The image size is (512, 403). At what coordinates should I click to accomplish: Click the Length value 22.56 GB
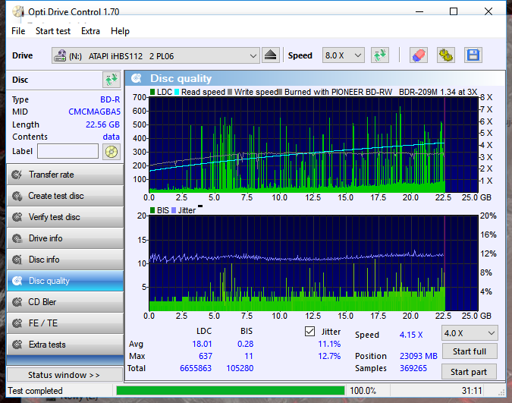(x=102, y=124)
